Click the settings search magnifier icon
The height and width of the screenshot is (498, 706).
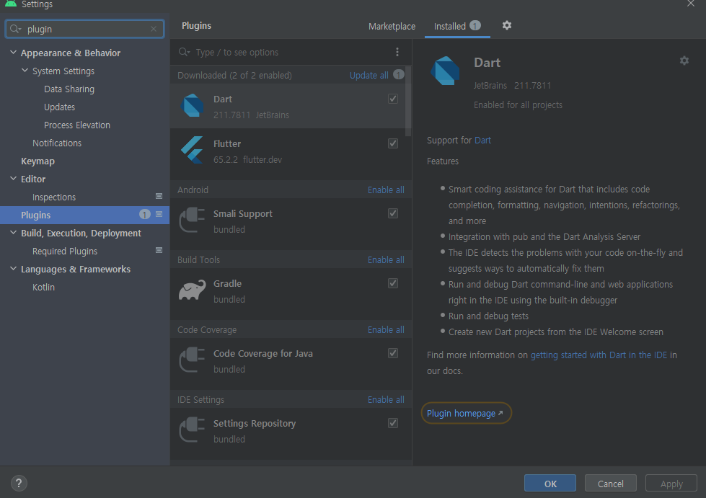pyautogui.click(x=15, y=29)
